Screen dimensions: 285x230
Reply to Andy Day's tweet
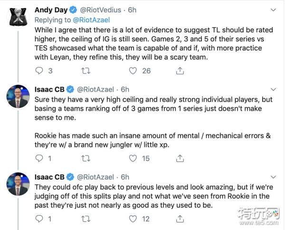(40, 71)
